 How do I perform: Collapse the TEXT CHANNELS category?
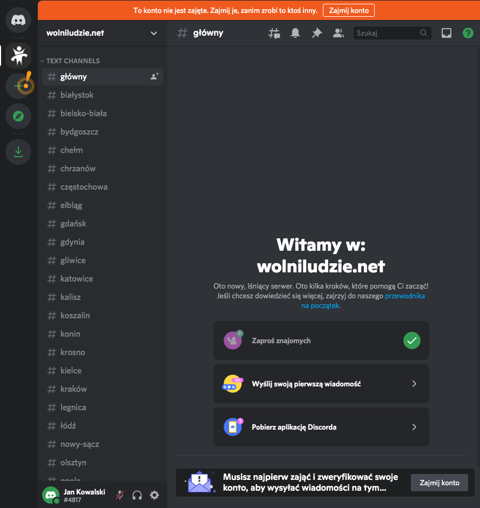tap(70, 61)
